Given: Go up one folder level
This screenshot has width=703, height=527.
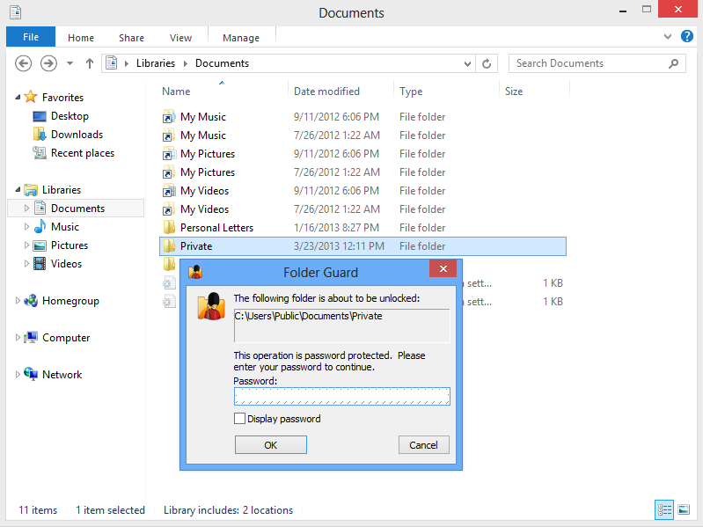Looking at the screenshot, I should [89, 63].
